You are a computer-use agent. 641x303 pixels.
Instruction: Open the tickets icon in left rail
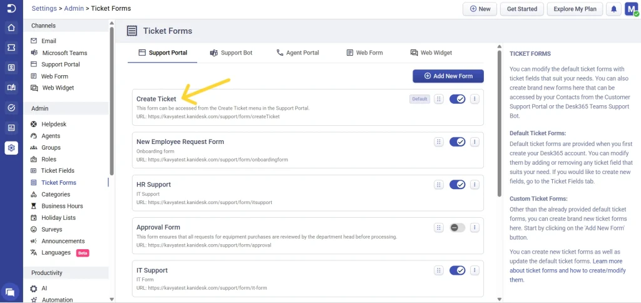pyautogui.click(x=11, y=48)
